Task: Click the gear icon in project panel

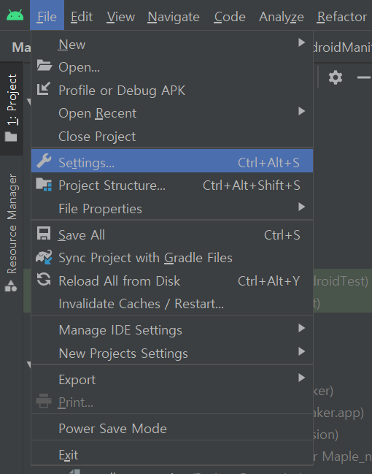Action: click(336, 77)
